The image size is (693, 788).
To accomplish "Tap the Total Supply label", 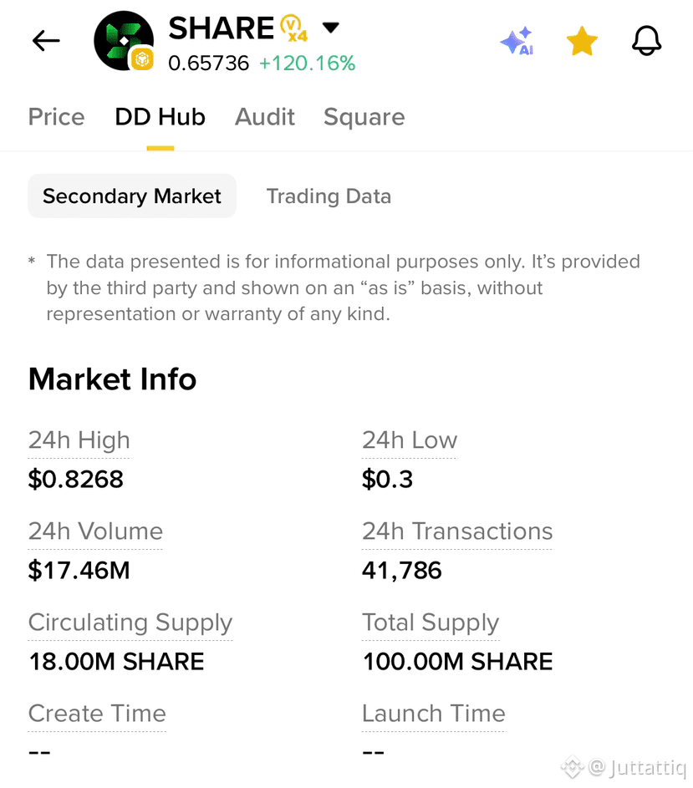I will 431,623.
